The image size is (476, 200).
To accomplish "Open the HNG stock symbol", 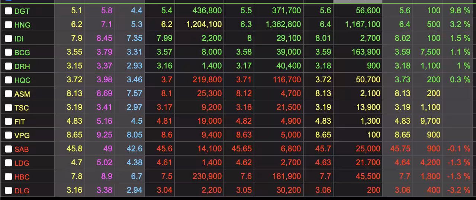I will [22, 25].
